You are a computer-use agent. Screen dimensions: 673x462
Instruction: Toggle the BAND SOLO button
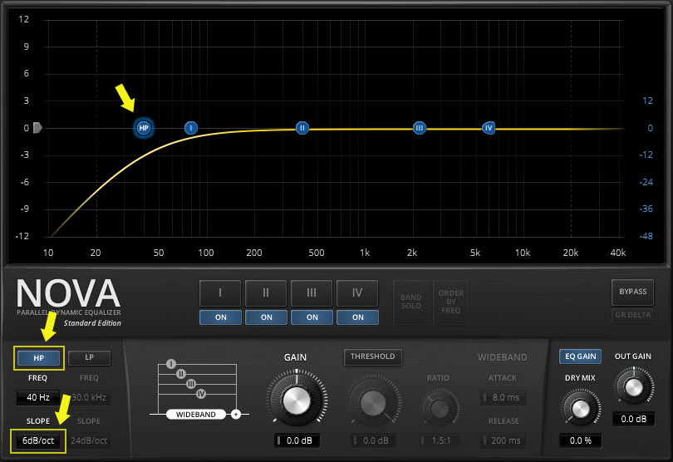point(410,302)
